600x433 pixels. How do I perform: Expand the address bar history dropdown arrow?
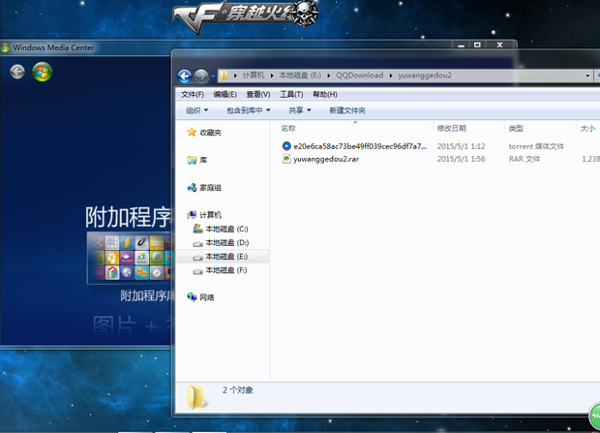click(x=587, y=76)
